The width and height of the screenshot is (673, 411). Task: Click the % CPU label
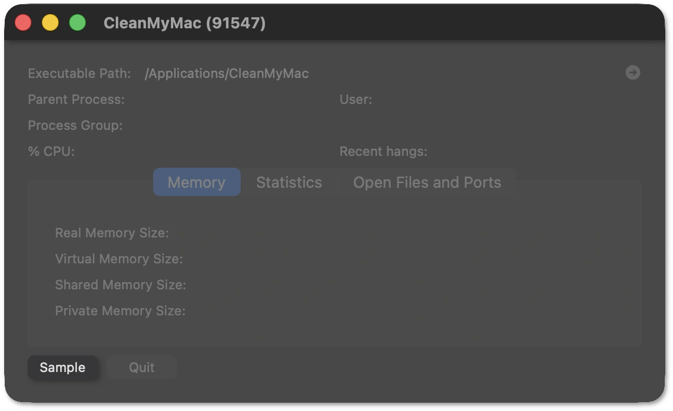pos(51,151)
